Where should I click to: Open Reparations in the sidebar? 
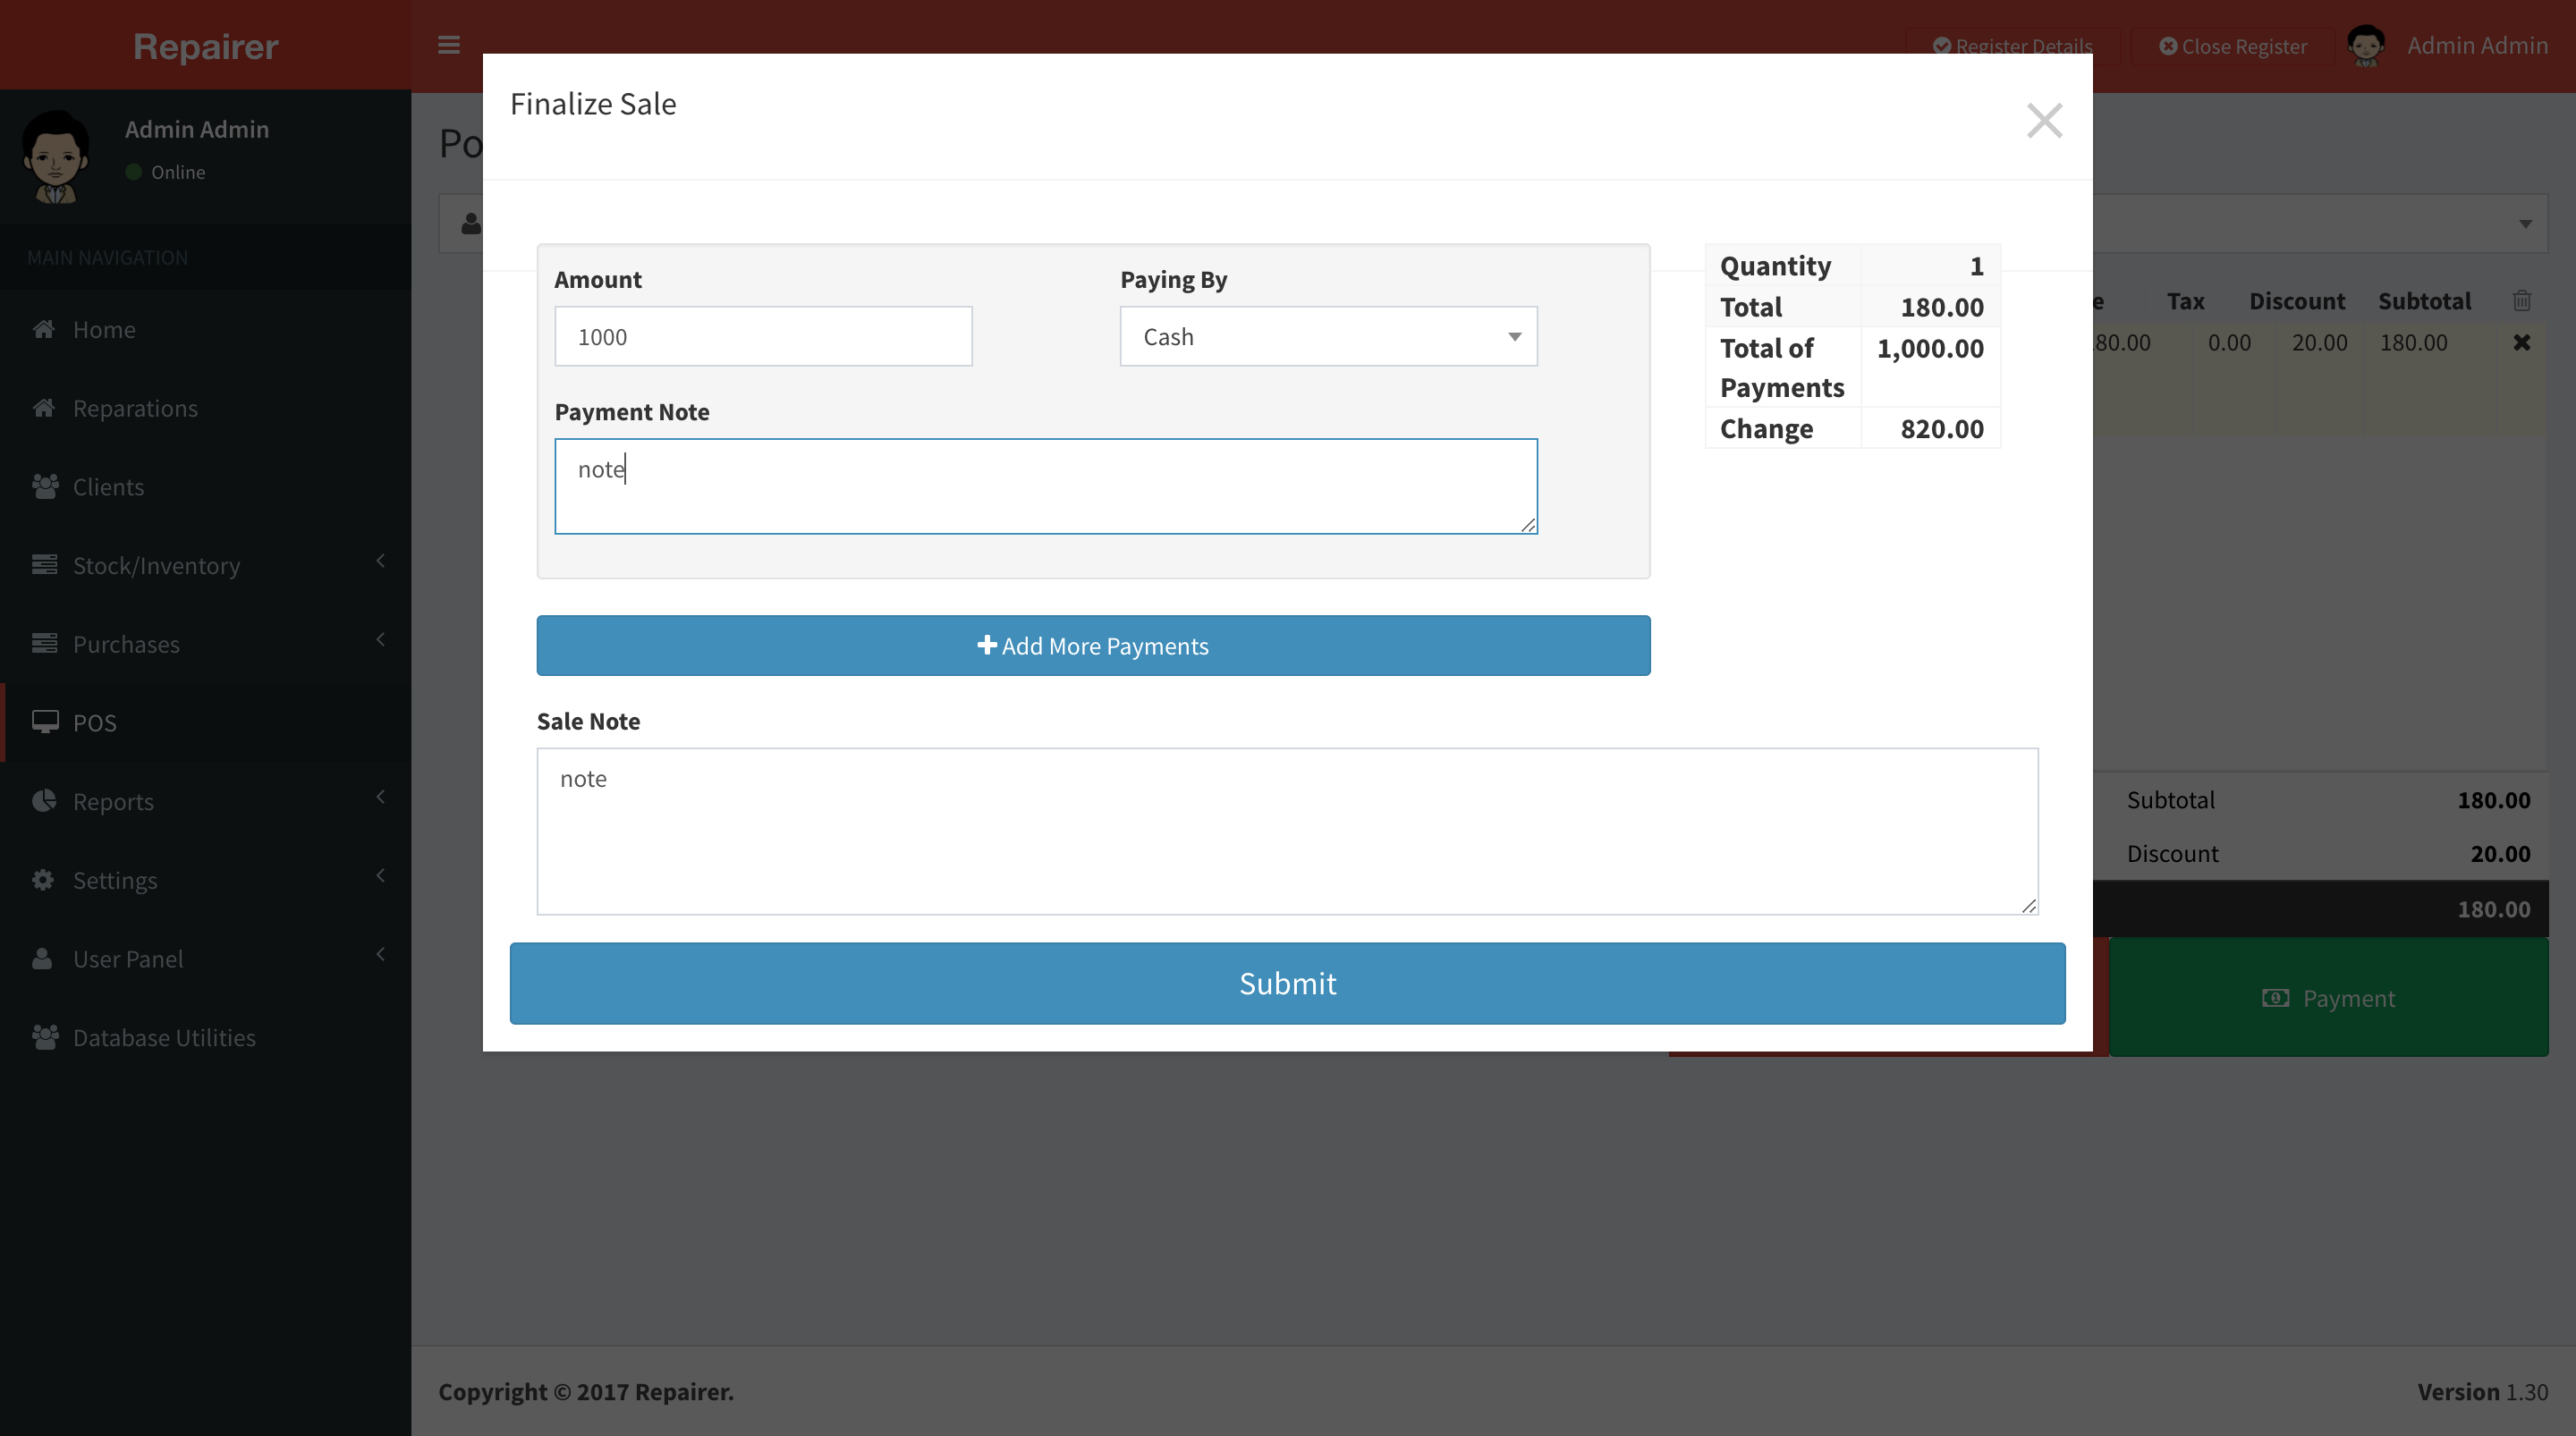coord(205,408)
